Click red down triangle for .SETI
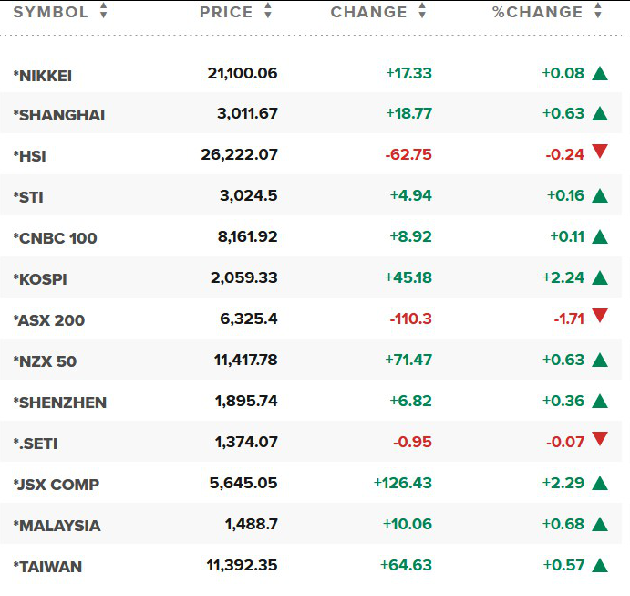630x596 pixels. (x=600, y=439)
